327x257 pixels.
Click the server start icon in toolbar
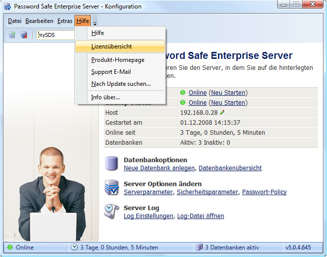(x=12, y=35)
